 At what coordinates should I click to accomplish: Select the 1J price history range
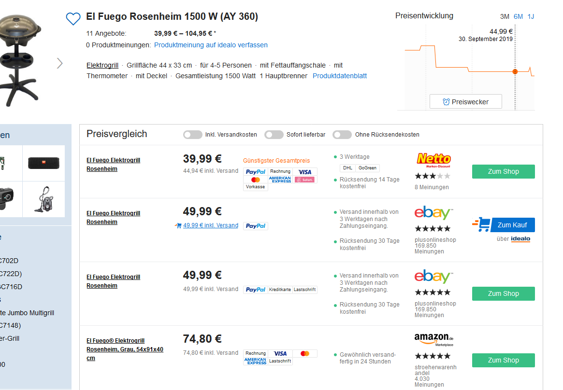tap(531, 16)
